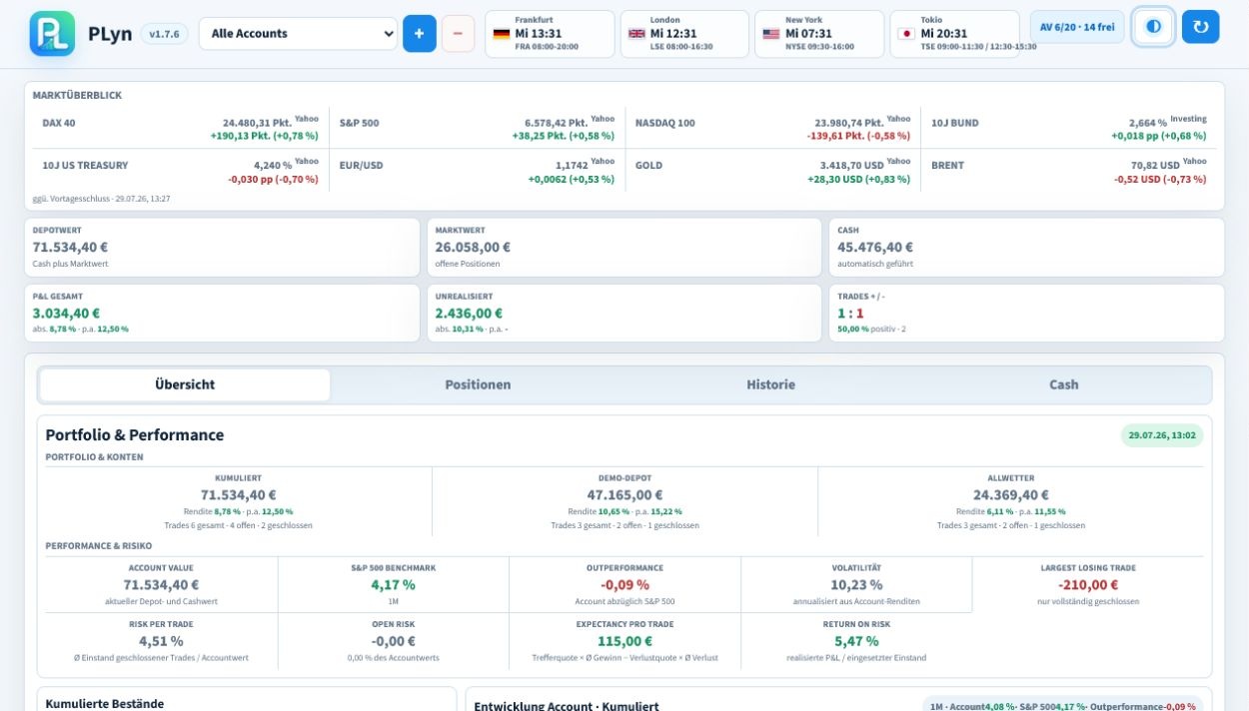Click the AV 6/20 · 14 frei badge
1249x711 pixels.
coord(1077,27)
